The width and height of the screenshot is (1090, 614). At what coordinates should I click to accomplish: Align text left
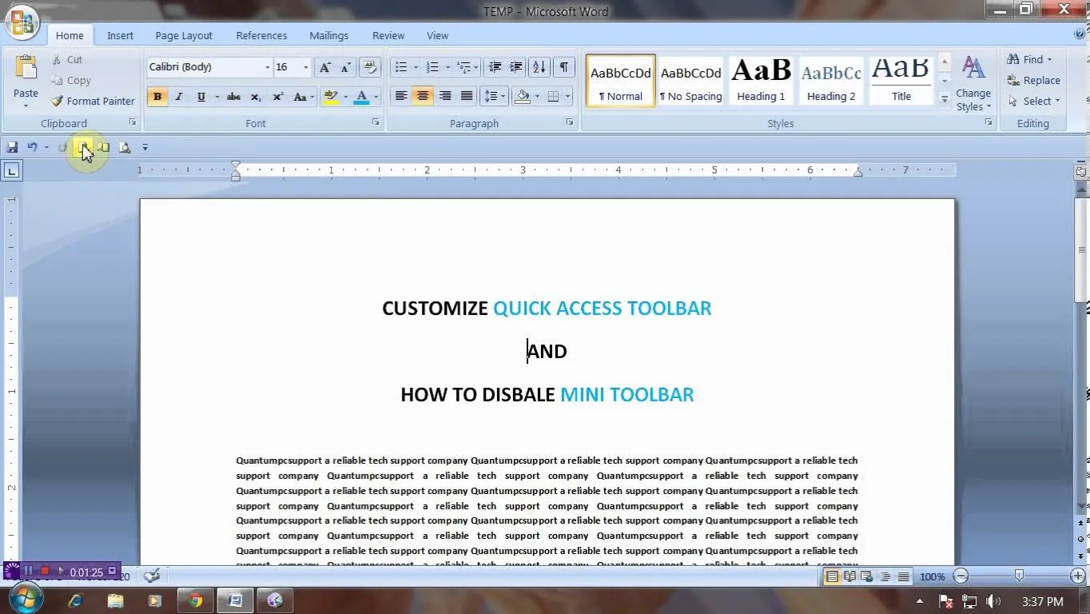tap(401, 96)
